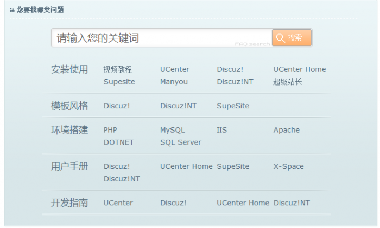The width and height of the screenshot is (380, 228).
Task: Open Discuz!NT link under 开发指南
Action: [x=292, y=203]
